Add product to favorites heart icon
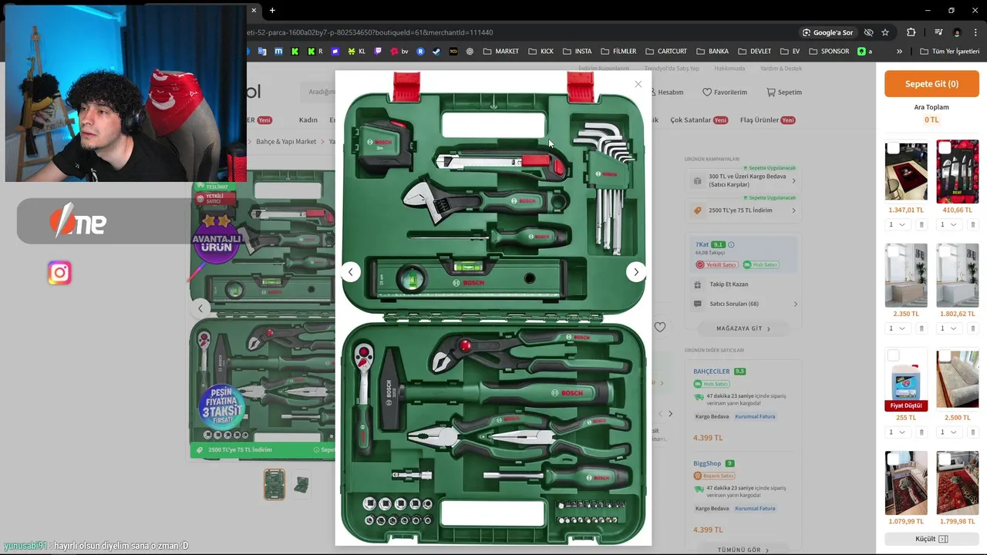 [x=660, y=327]
